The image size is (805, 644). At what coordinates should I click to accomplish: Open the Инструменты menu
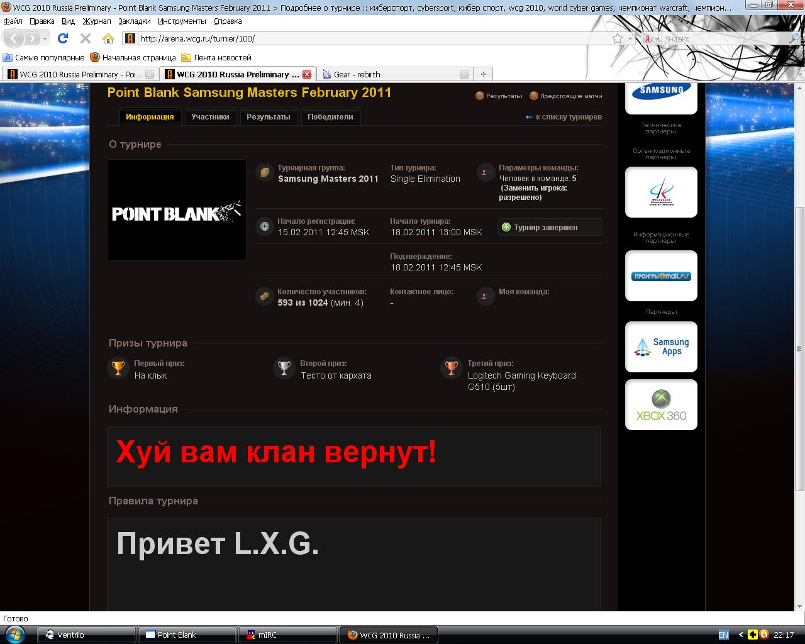[x=182, y=21]
